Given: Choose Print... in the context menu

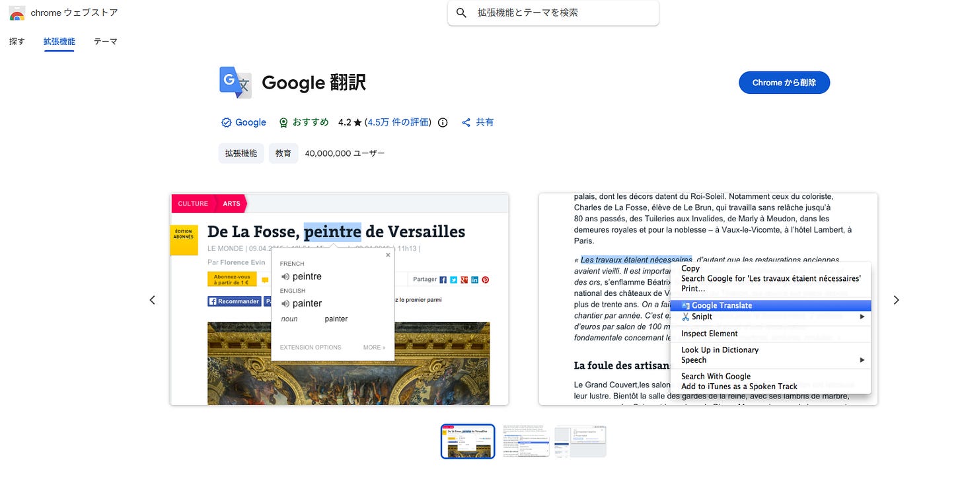Looking at the screenshot, I should 693,289.
